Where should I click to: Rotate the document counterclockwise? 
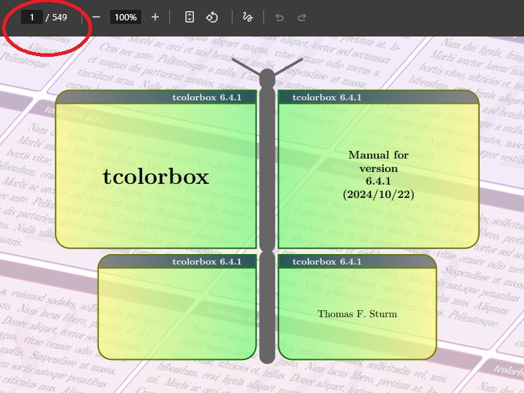click(x=212, y=17)
